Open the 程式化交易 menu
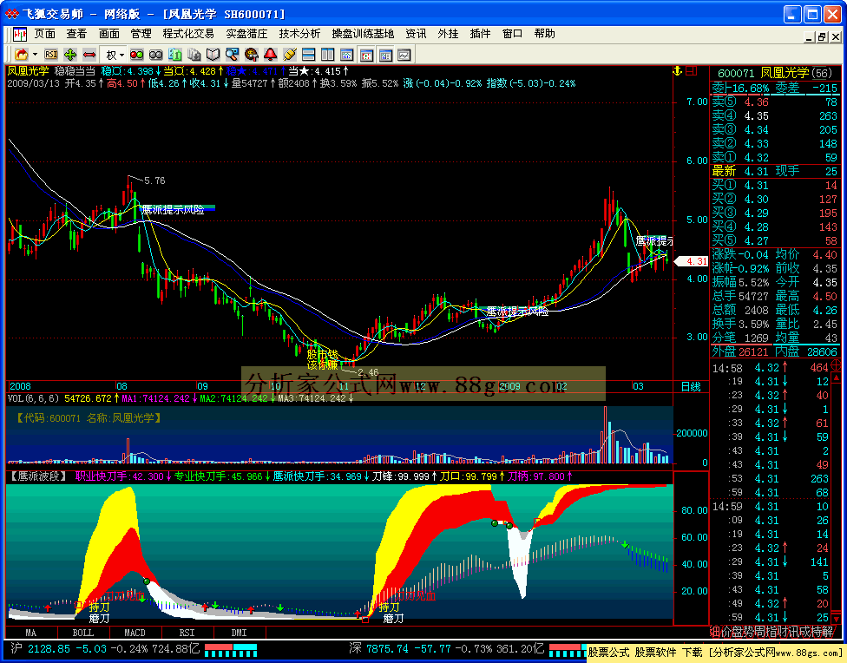The image size is (847, 663). 188,34
